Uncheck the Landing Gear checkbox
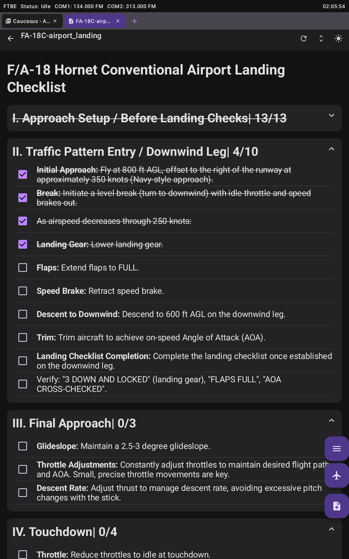The height and width of the screenshot is (559, 349). click(x=23, y=244)
